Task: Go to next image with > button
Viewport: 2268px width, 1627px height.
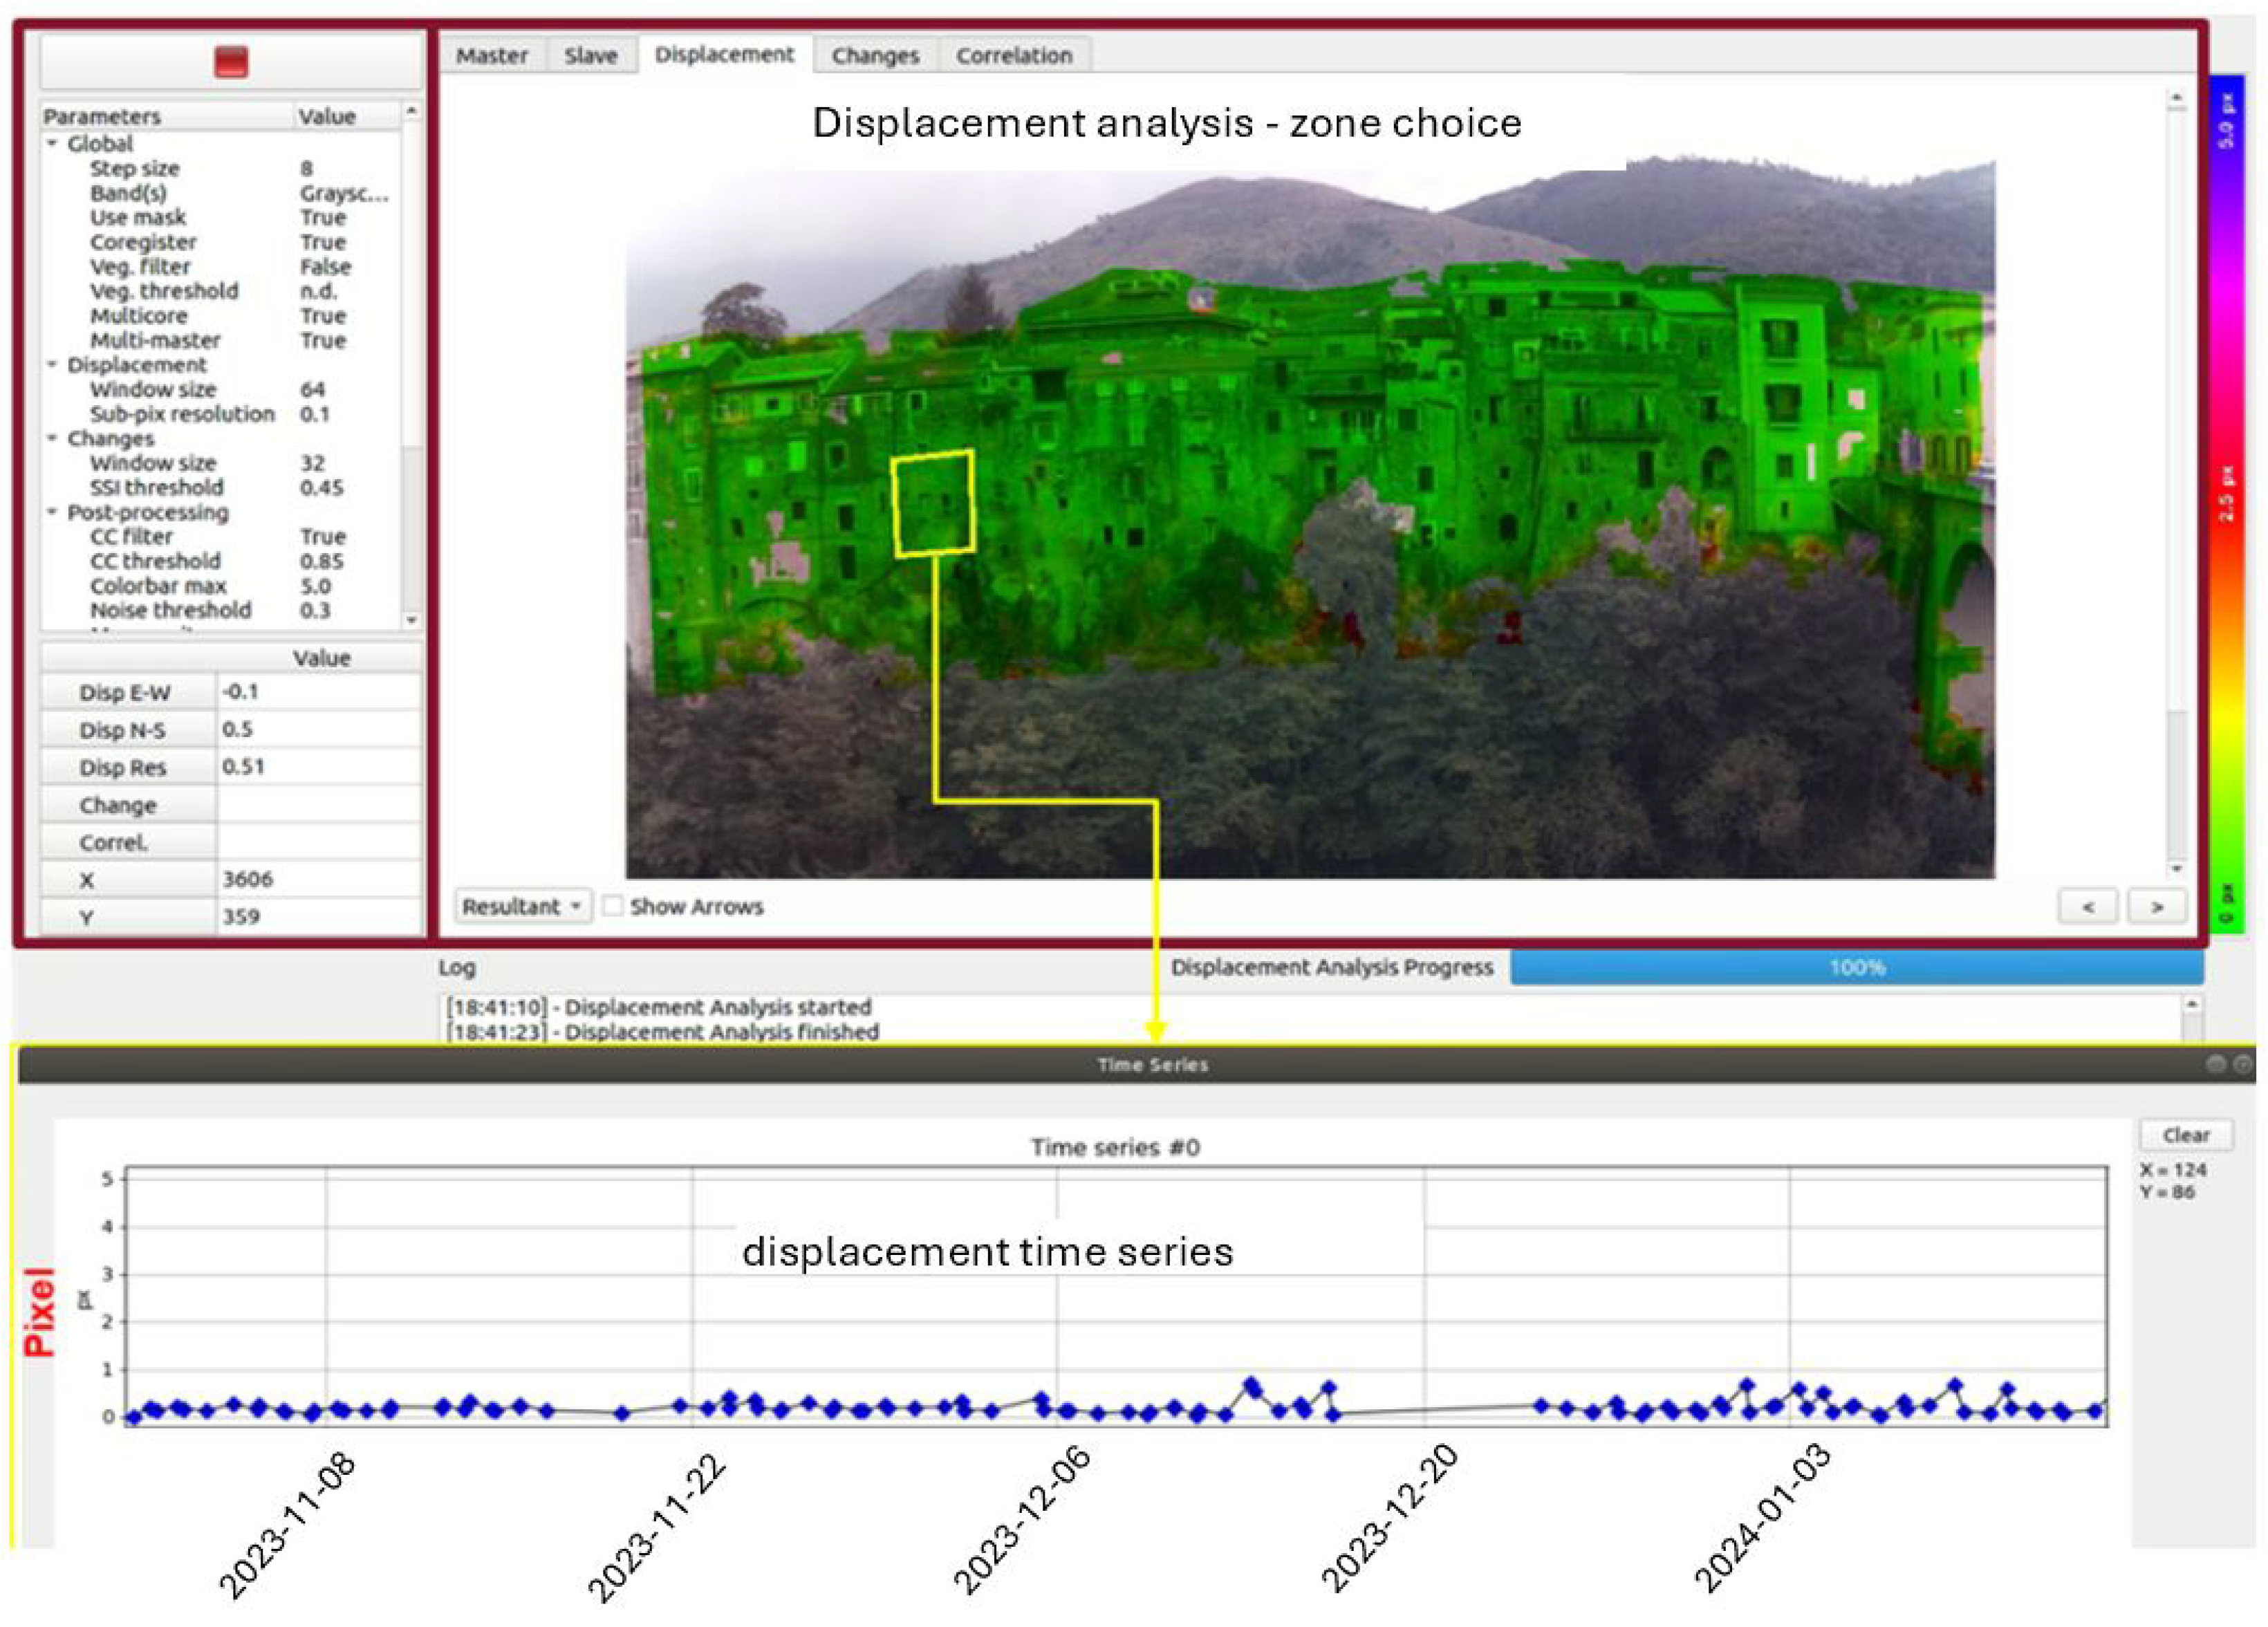Action: pos(2157,906)
